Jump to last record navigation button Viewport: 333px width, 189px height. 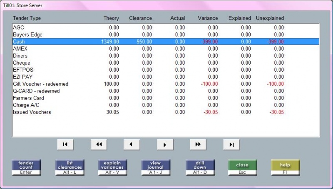(231, 145)
